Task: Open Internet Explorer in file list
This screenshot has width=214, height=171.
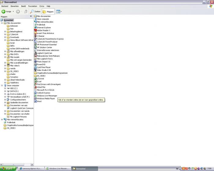Action: point(42,27)
